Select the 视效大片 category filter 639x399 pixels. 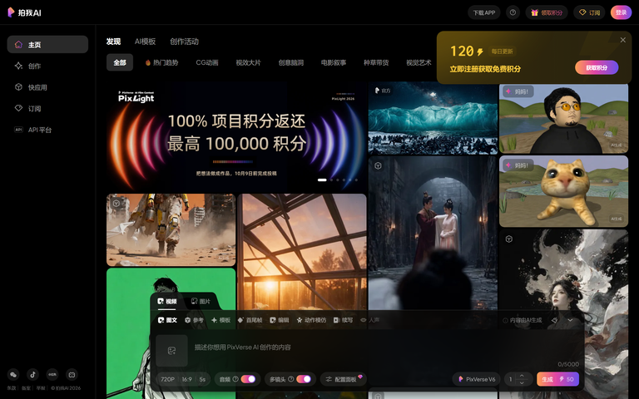(248, 62)
